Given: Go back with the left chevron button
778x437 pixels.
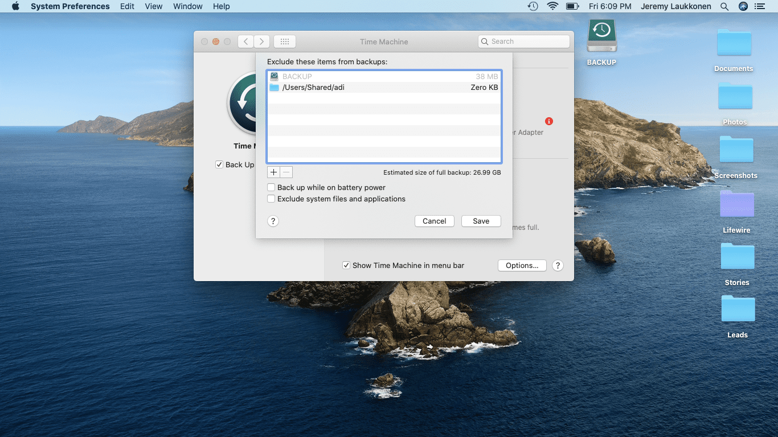Looking at the screenshot, I should (x=245, y=42).
